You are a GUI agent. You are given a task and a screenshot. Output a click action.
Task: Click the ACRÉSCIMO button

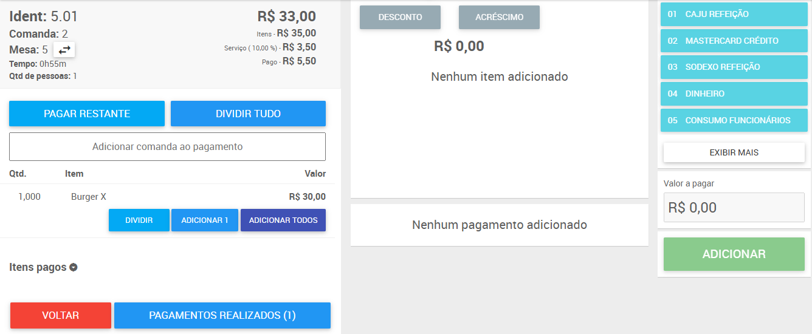click(x=499, y=18)
